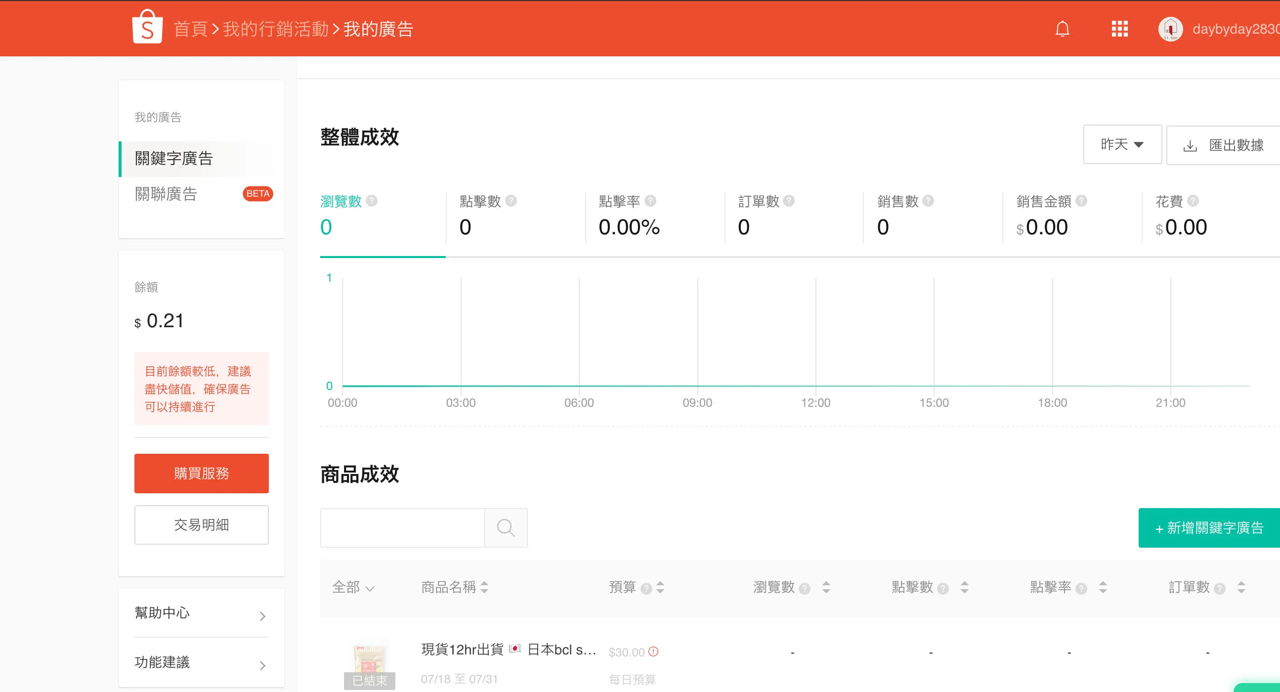Image resolution: width=1280 pixels, height=692 pixels.
Task: Click the 07/18 至 07/31 date range
Action: coord(459,679)
